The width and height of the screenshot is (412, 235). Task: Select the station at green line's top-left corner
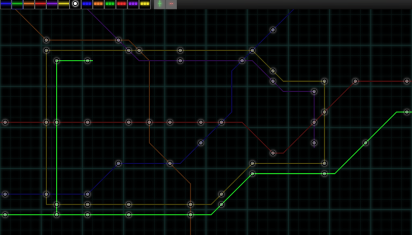point(57,61)
